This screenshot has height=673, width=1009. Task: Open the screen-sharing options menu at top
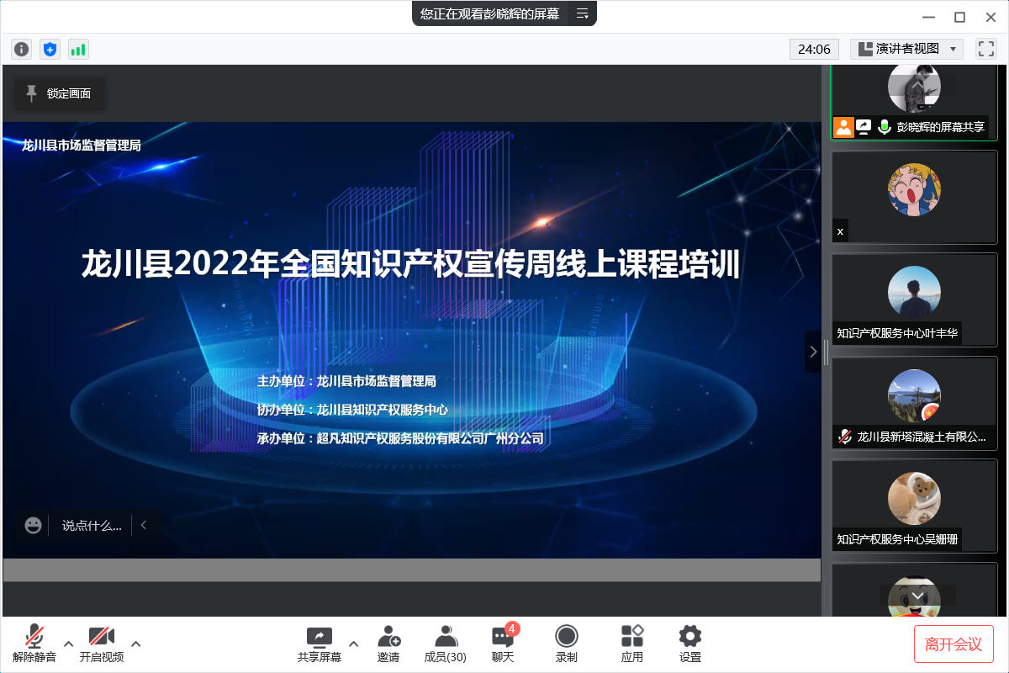pyautogui.click(x=582, y=13)
